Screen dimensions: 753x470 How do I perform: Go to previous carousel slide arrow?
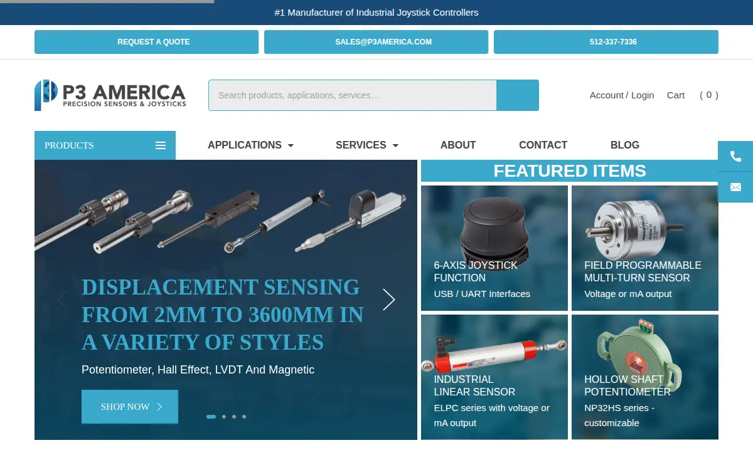click(x=63, y=300)
